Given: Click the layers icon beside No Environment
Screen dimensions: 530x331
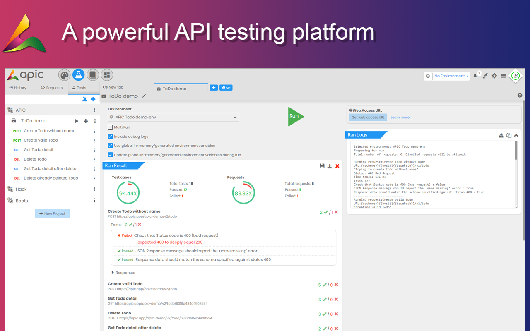Looking at the screenshot, I should 428,76.
